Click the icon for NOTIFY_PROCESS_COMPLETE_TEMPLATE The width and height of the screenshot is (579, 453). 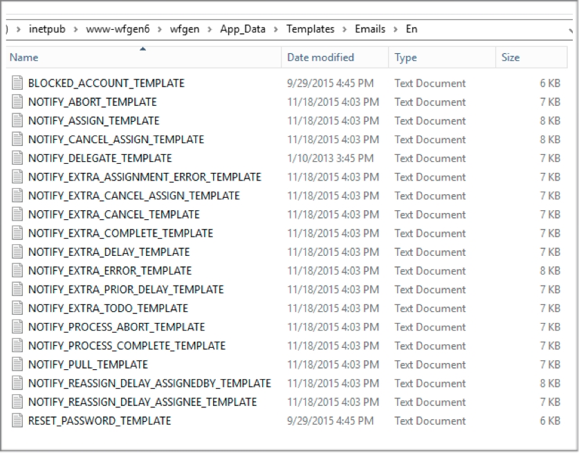point(17,346)
